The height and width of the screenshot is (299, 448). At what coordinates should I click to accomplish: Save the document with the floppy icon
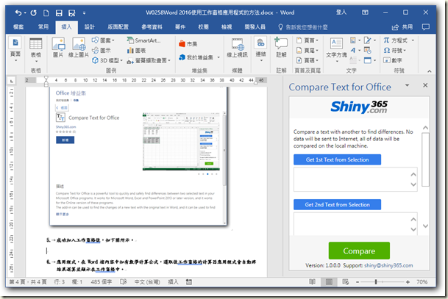pyautogui.click(x=59, y=12)
